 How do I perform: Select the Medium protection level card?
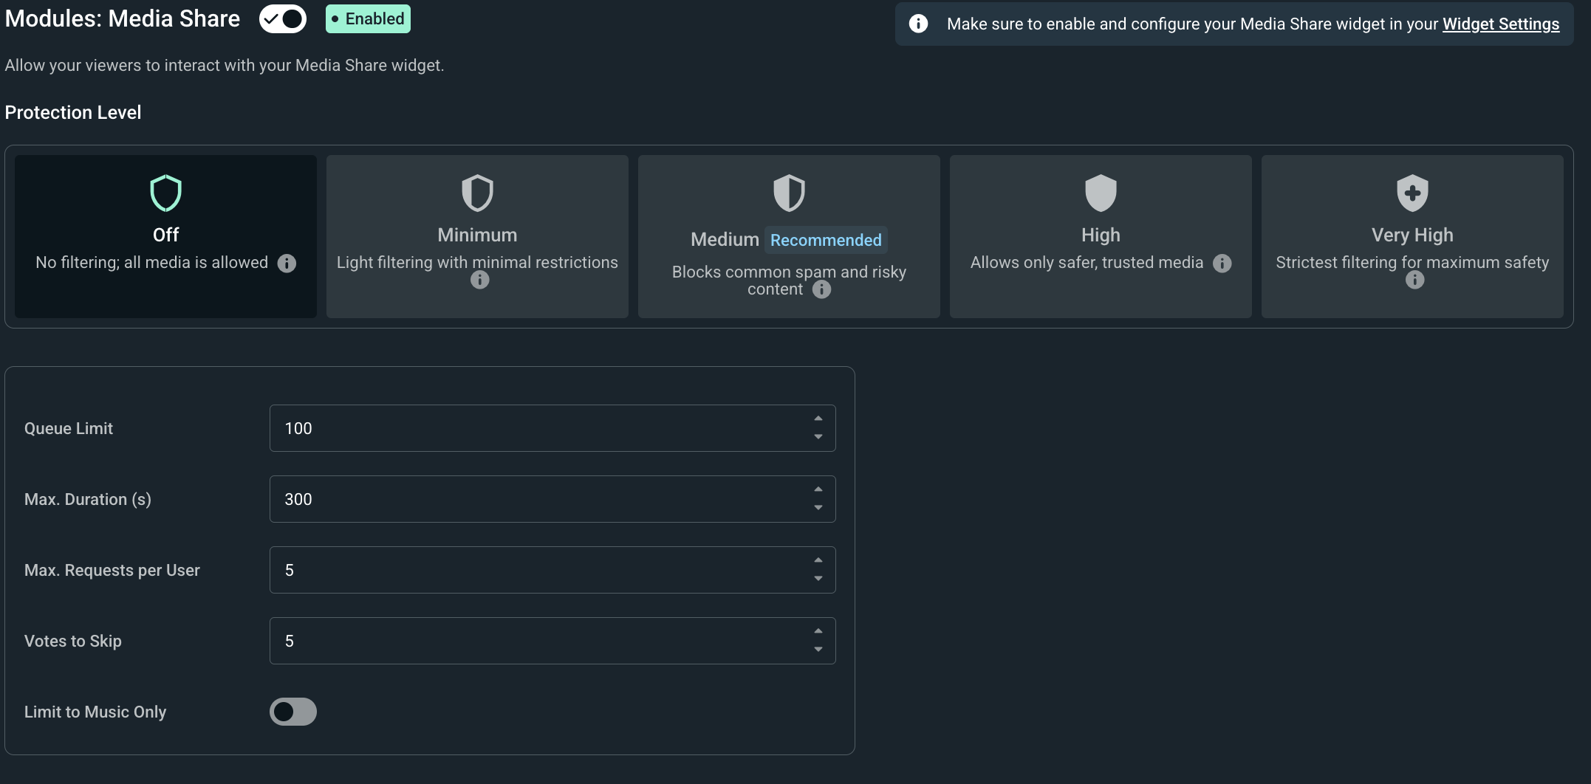click(789, 236)
